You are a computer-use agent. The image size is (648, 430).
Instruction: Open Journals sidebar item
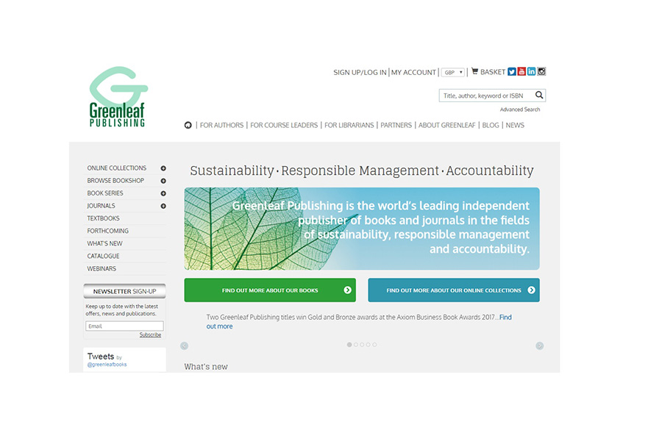(101, 206)
